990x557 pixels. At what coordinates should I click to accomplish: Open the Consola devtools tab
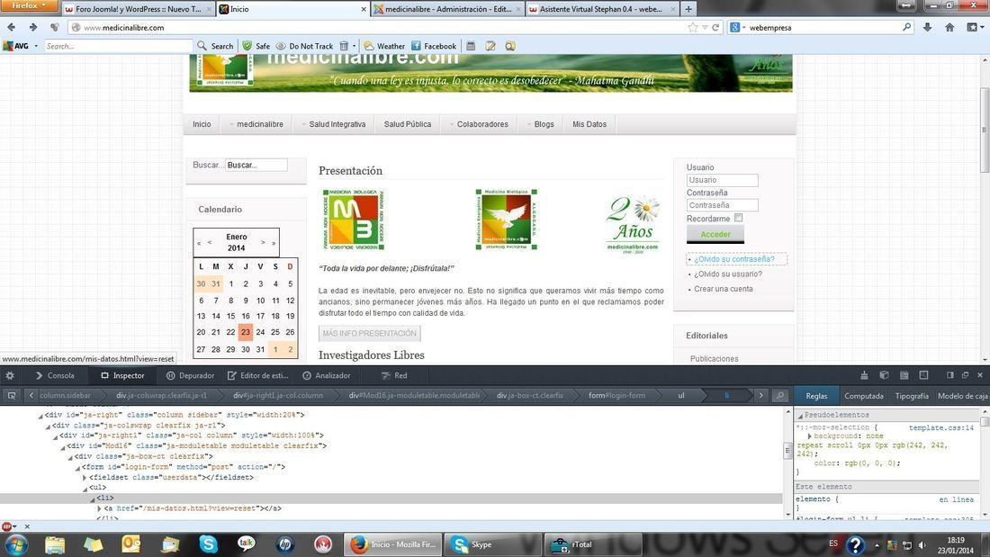coord(55,375)
